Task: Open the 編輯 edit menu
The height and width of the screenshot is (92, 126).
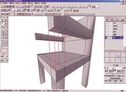Action: (11, 3)
